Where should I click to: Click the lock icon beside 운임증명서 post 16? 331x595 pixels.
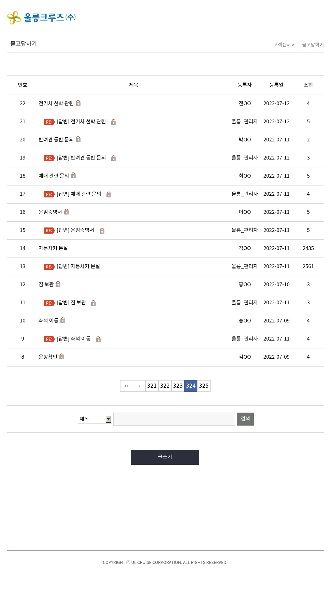[67, 212]
